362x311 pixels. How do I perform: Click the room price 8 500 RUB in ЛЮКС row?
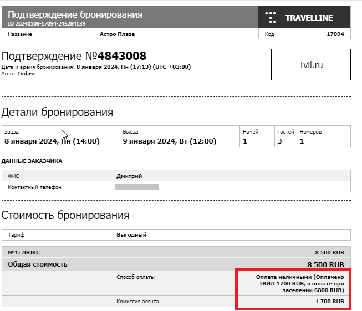(329, 253)
